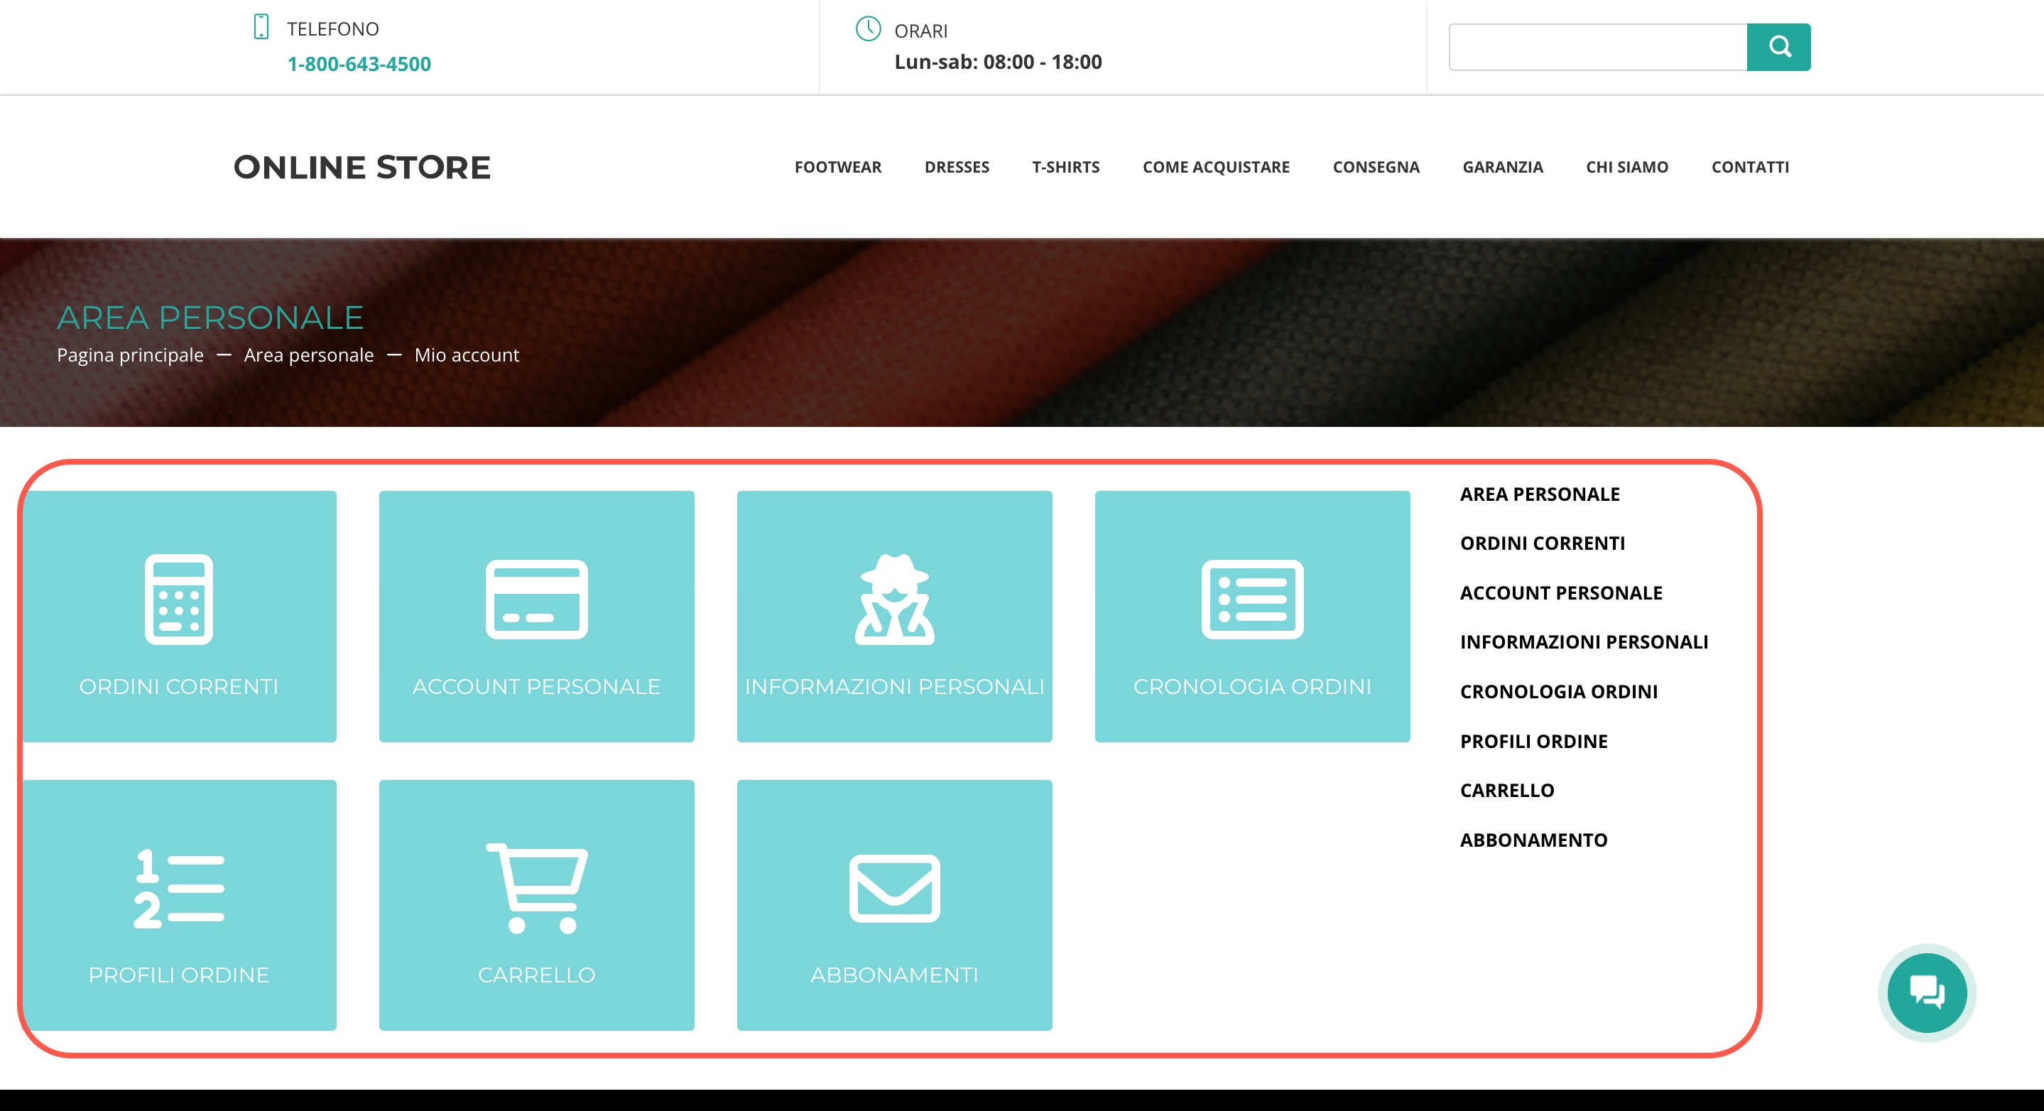Click the Online Store logo

(x=361, y=168)
